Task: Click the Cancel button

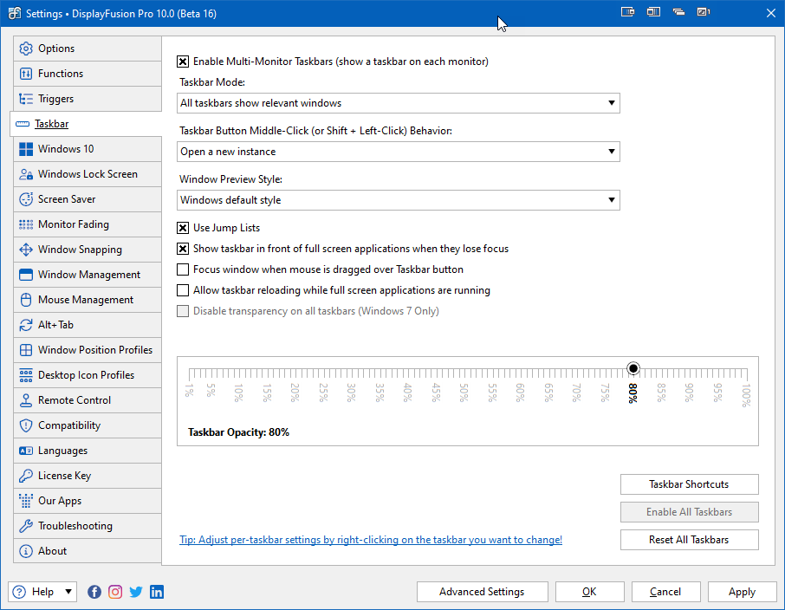Action: [665, 592]
